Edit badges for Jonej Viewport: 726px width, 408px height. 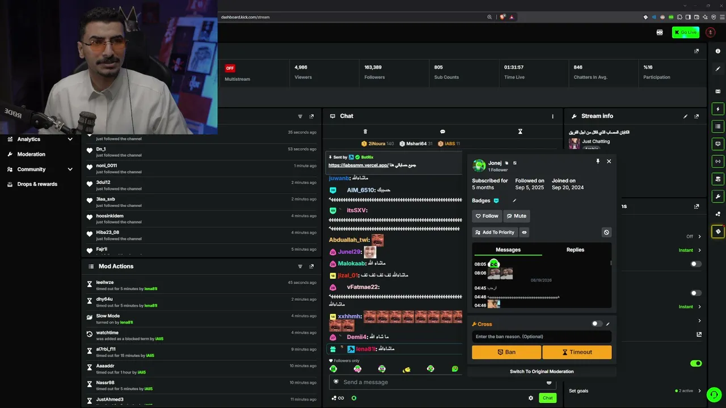(514, 201)
